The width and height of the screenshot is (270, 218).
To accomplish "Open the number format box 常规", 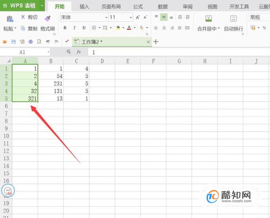I will pyautogui.click(x=259, y=17).
